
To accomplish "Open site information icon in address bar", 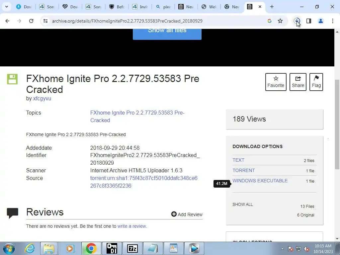I will coord(45,21).
